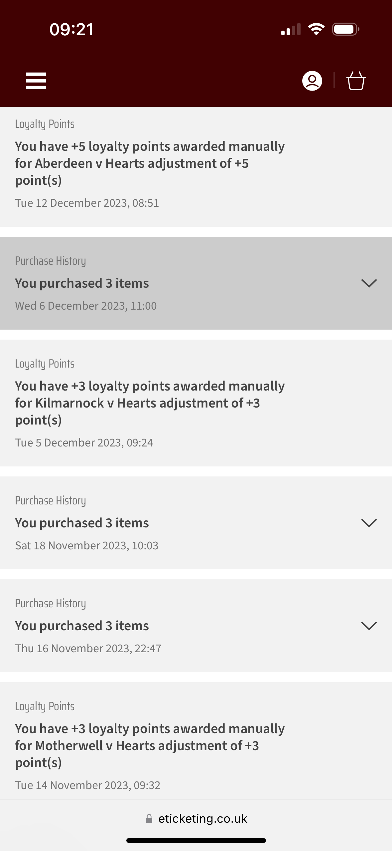Screen dimensions: 392x851
Task: Open the user account profile icon
Action: coord(312,81)
